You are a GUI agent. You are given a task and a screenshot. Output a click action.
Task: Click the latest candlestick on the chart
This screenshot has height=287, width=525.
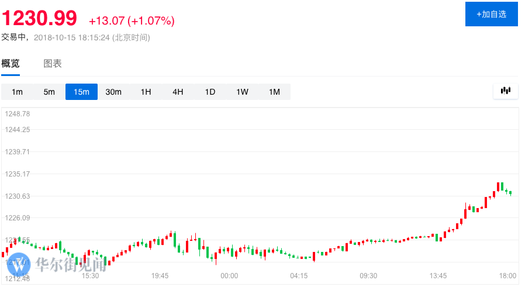510,193
